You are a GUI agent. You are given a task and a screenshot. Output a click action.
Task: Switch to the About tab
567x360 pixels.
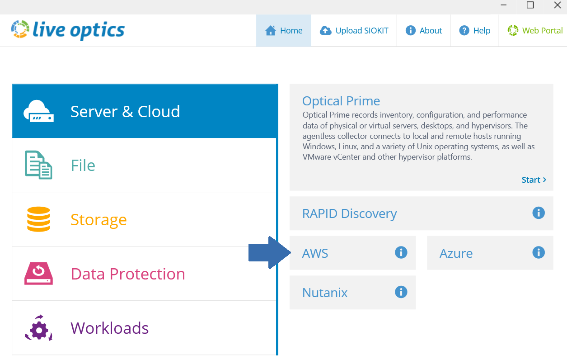423,30
